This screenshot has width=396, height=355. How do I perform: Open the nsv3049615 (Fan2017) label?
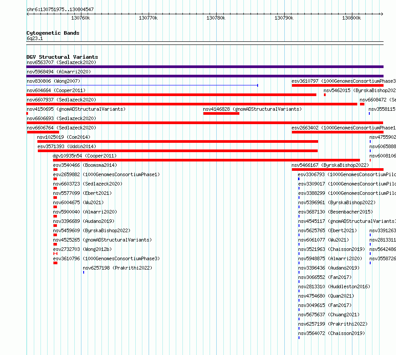325,305
